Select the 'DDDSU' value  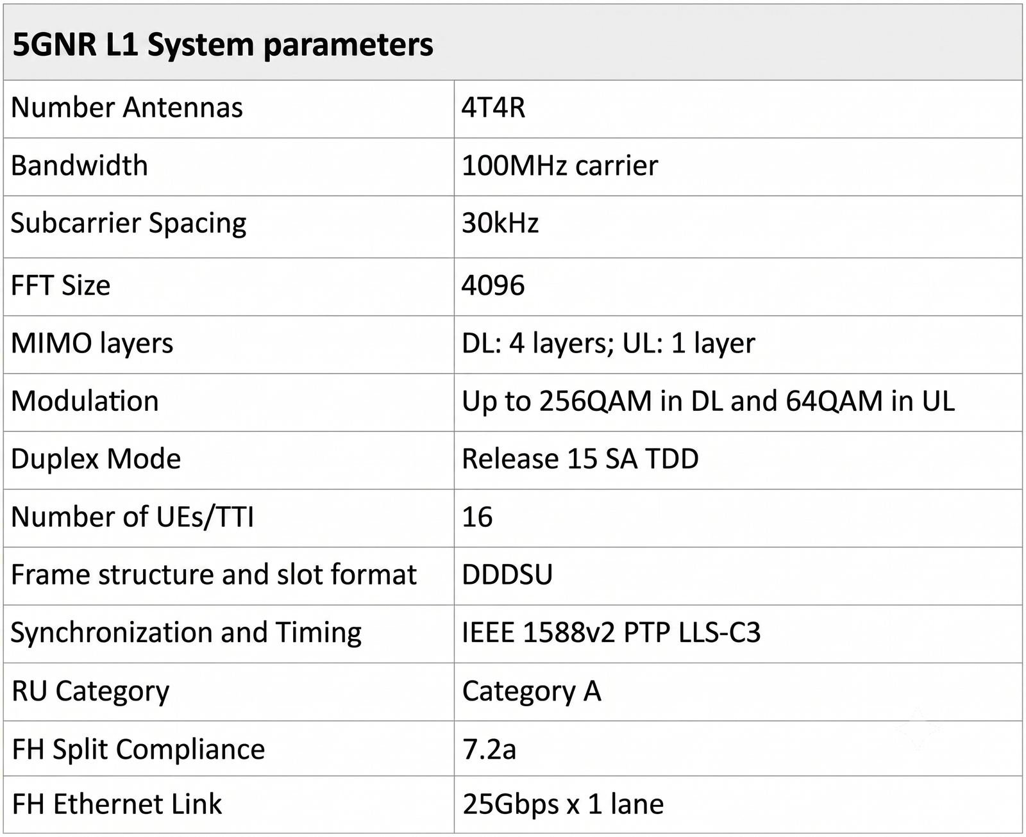[x=507, y=575]
